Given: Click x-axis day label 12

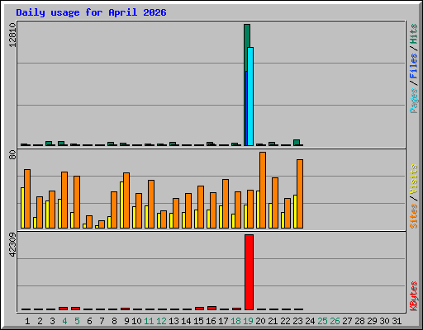Looking at the screenshot, I should pos(161,321).
